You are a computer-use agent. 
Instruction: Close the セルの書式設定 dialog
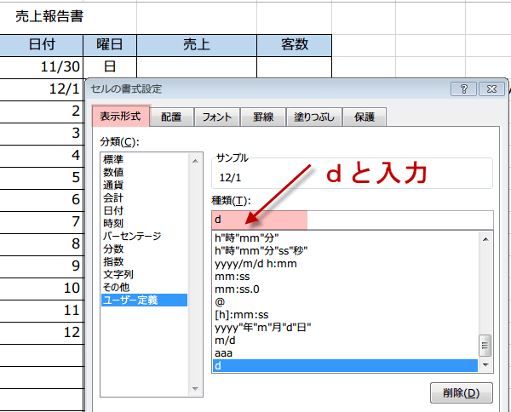[x=491, y=89]
